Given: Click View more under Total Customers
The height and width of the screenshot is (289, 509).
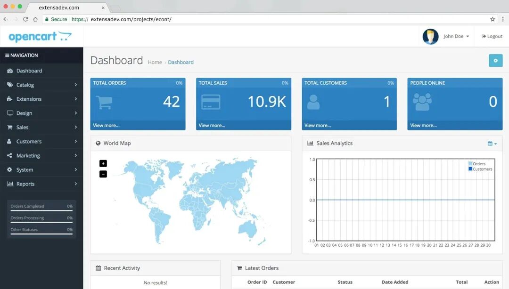Looking at the screenshot, I should [318, 126].
